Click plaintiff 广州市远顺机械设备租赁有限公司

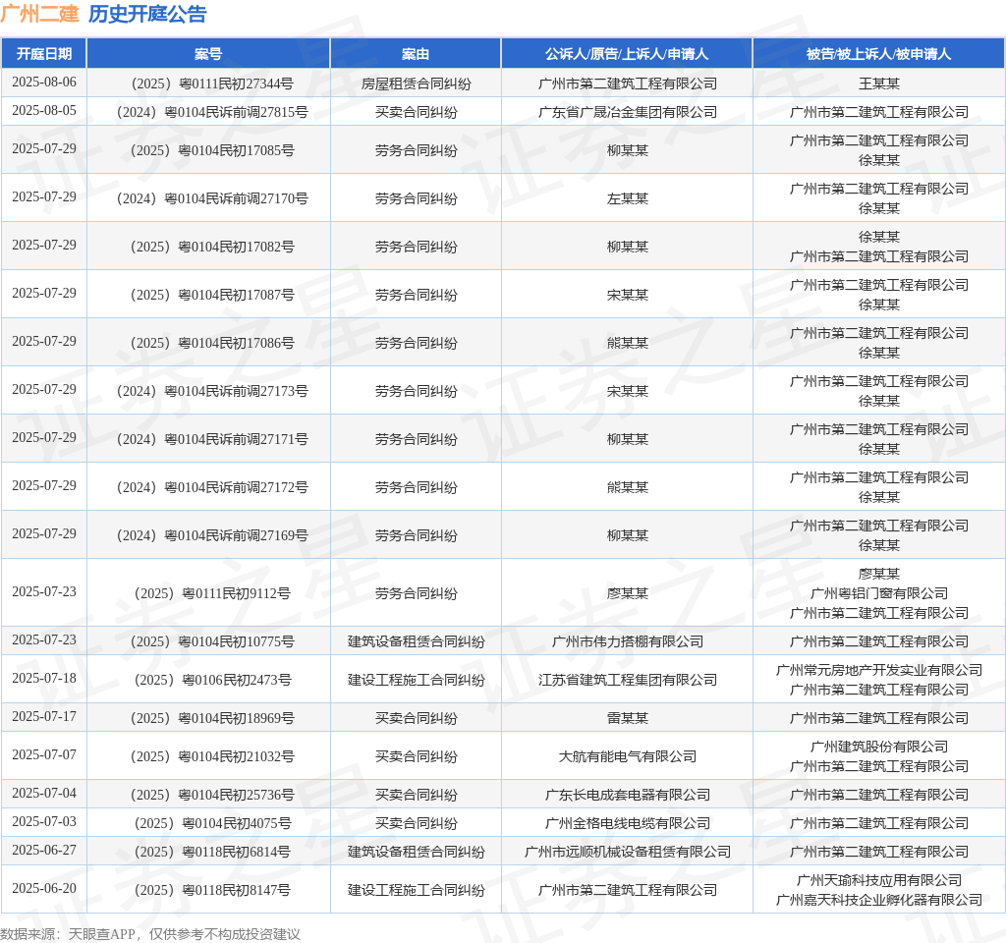[628, 852]
